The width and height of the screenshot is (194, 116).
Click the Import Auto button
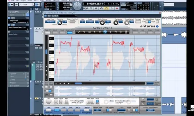(x=61, y=101)
